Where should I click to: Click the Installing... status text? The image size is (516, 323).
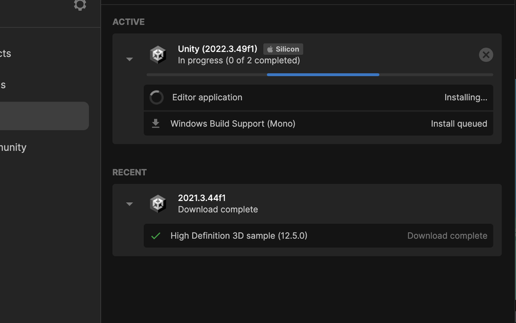point(466,97)
